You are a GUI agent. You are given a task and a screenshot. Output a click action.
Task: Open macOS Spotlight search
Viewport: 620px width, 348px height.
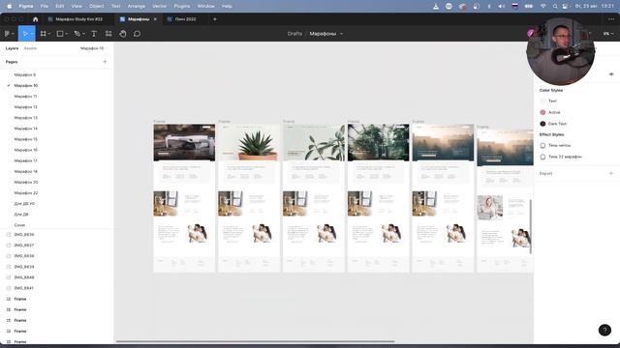(x=555, y=7)
